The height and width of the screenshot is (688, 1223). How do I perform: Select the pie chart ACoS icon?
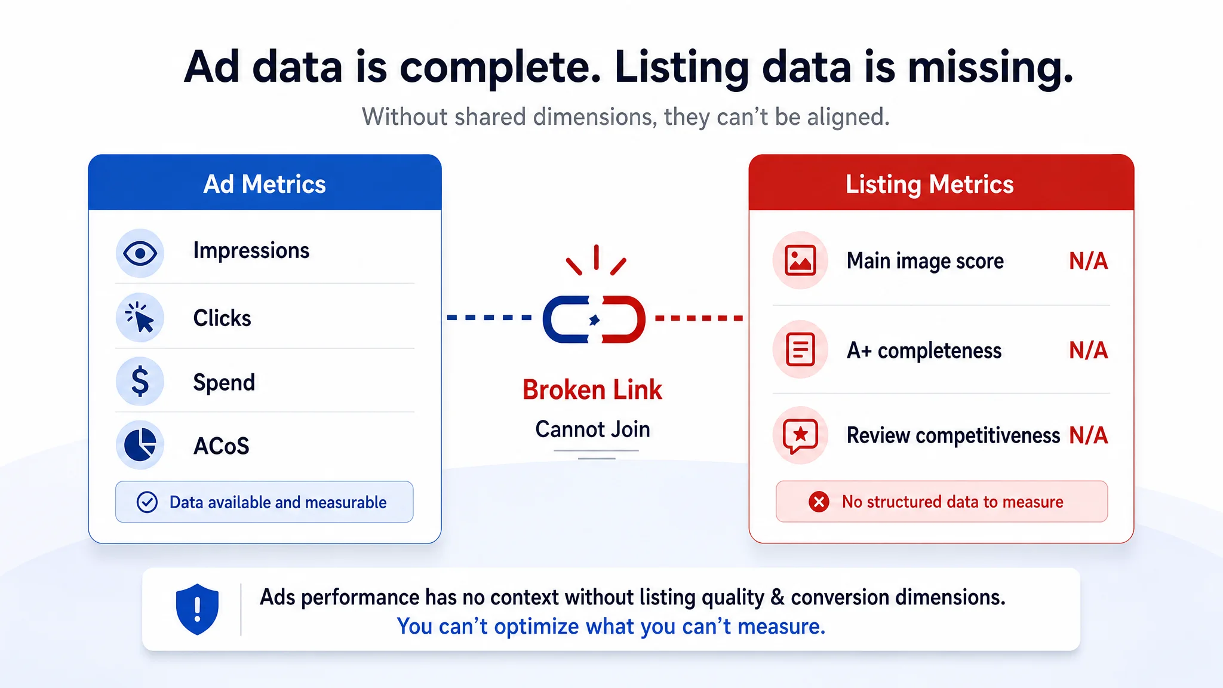click(140, 445)
